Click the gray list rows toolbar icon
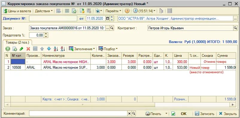The width and height of the screenshot is (240, 118). (x=170, y=11)
